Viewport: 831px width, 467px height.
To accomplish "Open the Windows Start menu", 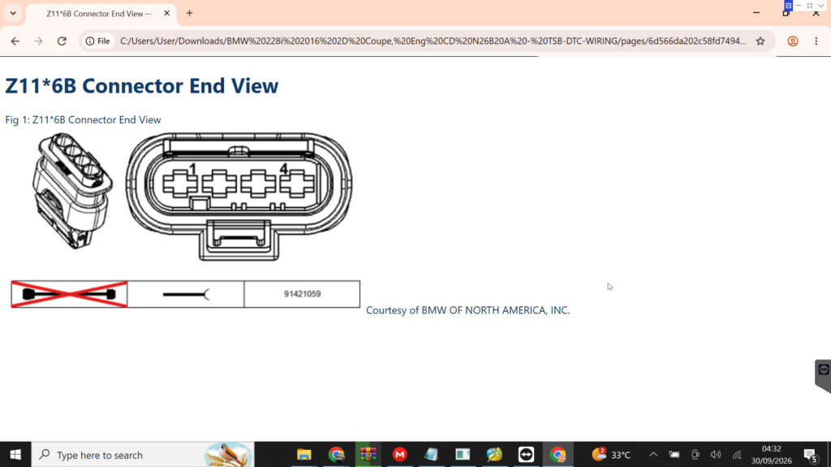I will [15, 455].
